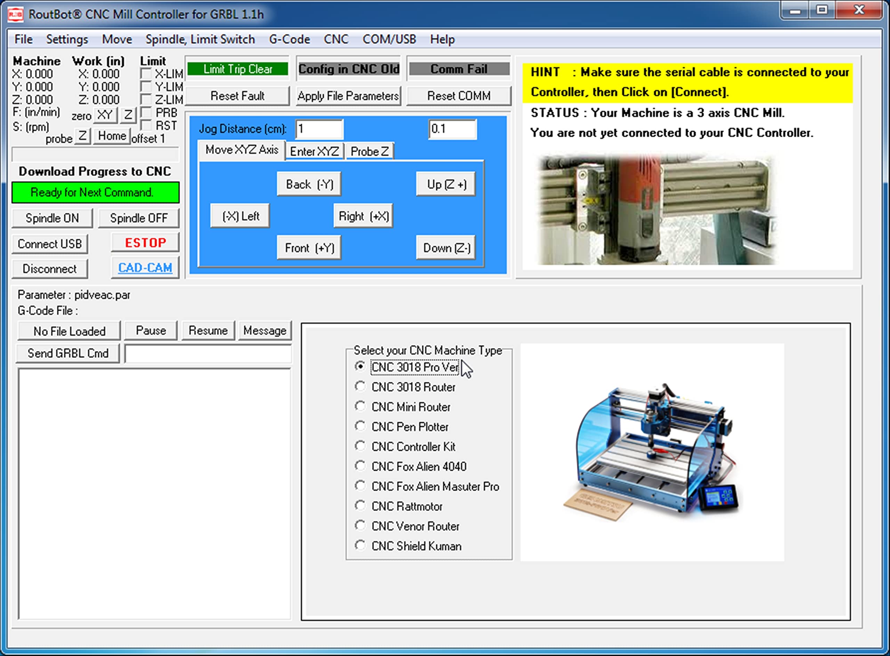This screenshot has width=890, height=656.
Task: Hit the red ESTOP button
Action: 145,243
